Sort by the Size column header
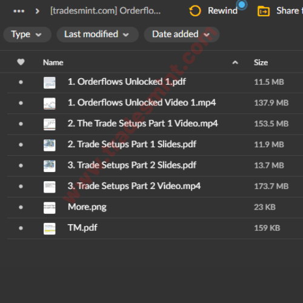Image resolution: width=303 pixels, height=303 pixels. pyautogui.click(x=261, y=62)
